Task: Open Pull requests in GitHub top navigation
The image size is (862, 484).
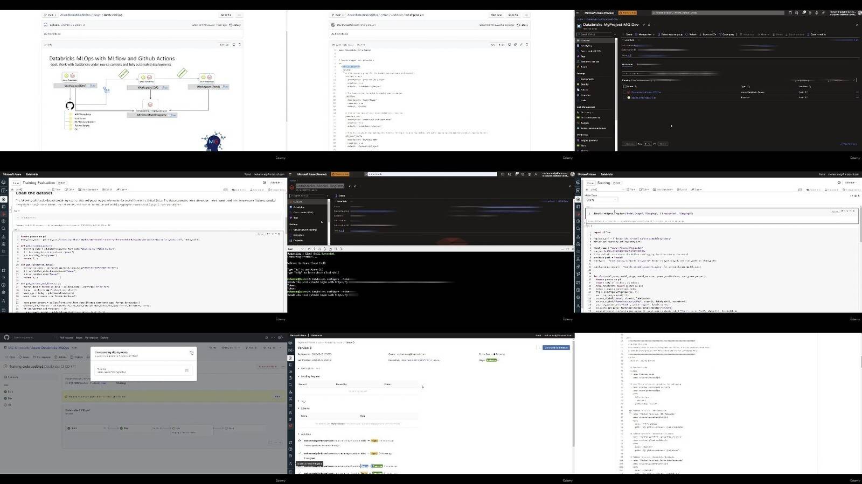Action: coord(66,338)
